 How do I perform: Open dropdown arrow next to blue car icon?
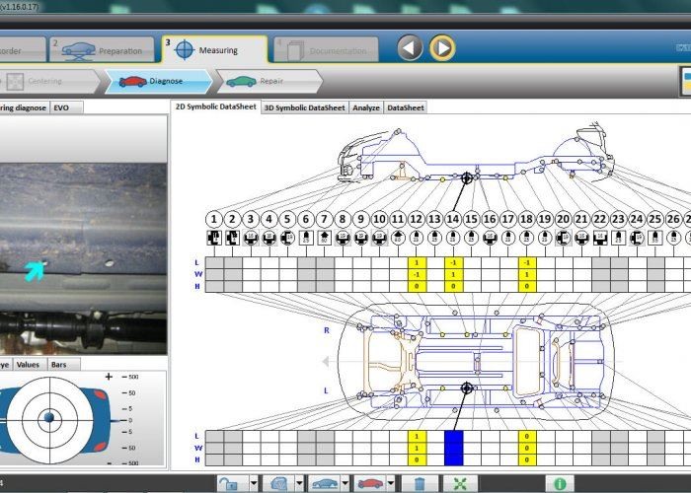pyautogui.click(x=345, y=483)
